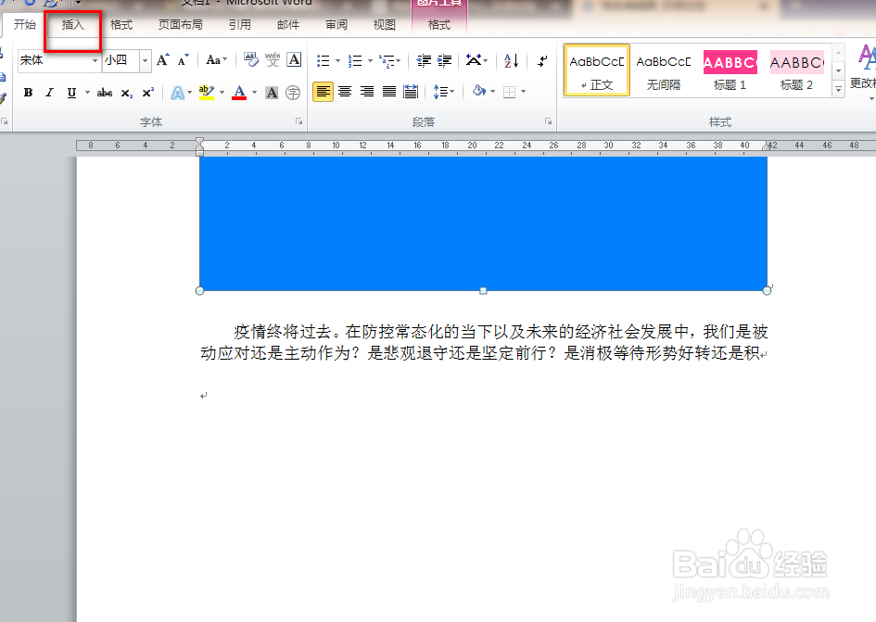This screenshot has height=622, width=876.
Task: Click the Sort A-Z icon
Action: coord(511,60)
